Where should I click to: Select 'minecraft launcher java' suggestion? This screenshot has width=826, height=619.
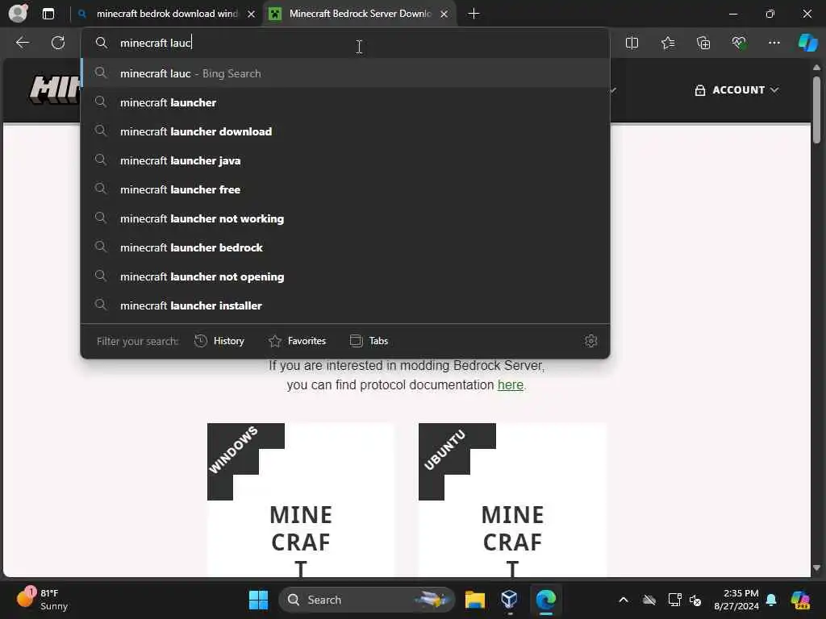click(345, 160)
